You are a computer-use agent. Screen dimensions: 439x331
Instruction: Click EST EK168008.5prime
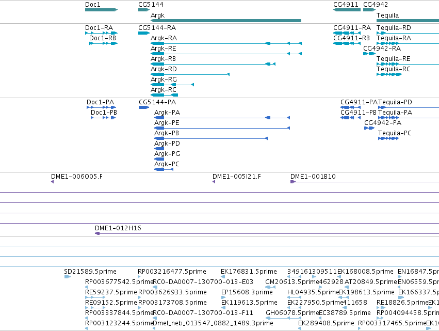(x=365, y=272)
